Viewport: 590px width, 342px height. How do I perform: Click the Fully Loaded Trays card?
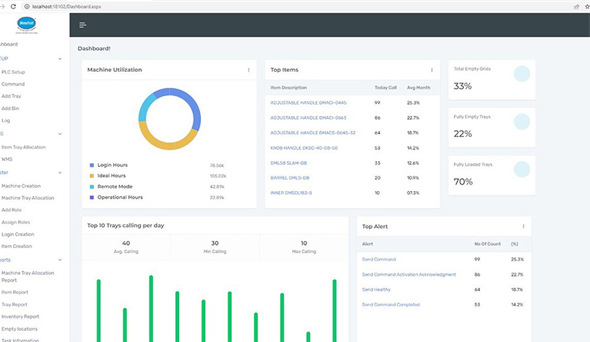492,175
